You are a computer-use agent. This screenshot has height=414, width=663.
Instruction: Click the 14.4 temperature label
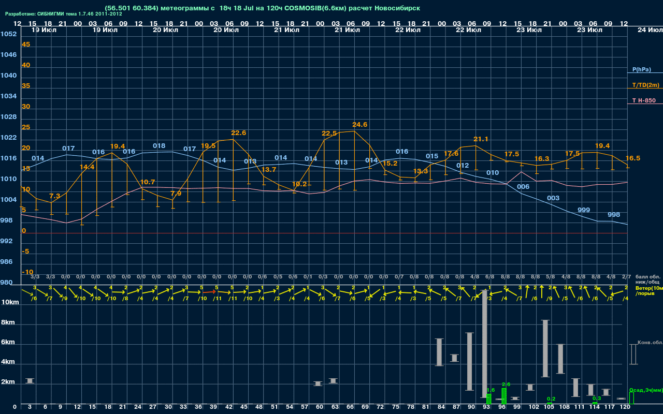87,167
